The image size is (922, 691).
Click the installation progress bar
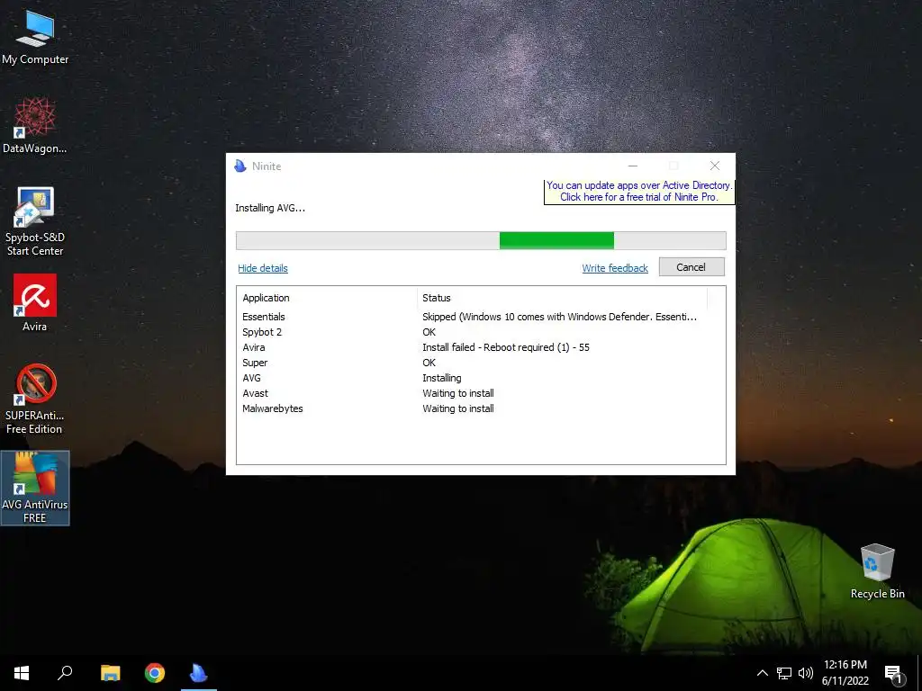click(481, 240)
